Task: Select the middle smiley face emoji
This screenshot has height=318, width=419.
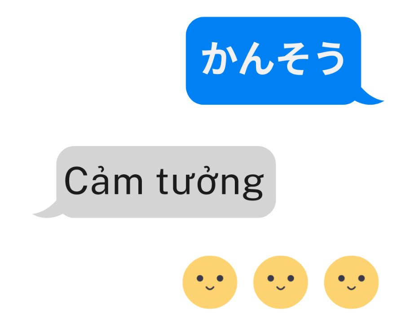Action: click(281, 282)
